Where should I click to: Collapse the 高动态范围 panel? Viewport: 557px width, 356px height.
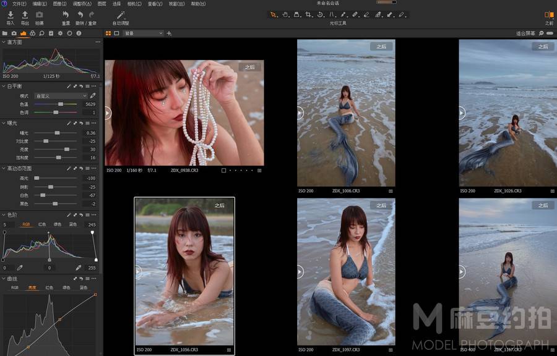tap(4, 169)
